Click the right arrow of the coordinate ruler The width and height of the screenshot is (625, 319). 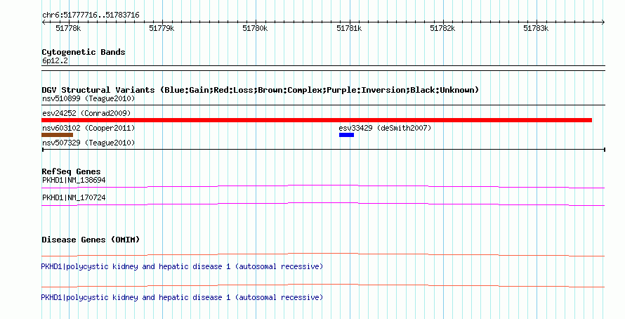[603, 22]
